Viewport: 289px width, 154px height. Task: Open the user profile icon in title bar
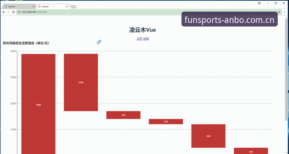(259, 3)
